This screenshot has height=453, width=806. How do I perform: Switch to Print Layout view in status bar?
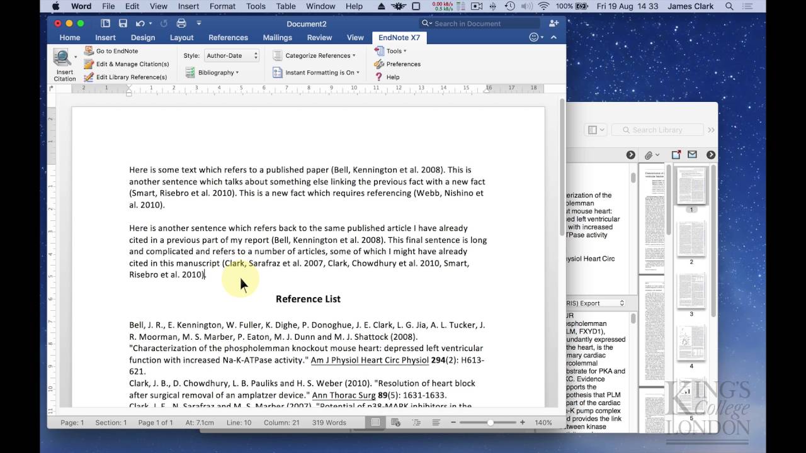375,423
